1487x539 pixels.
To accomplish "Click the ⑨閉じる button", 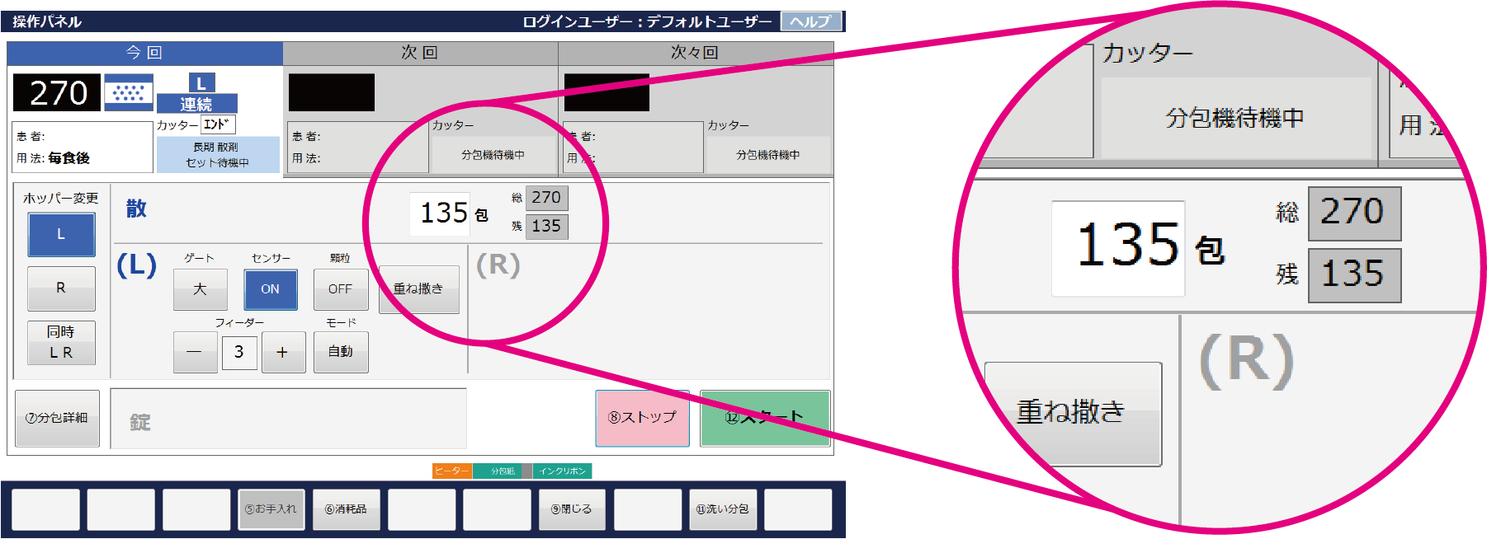I will click(572, 509).
